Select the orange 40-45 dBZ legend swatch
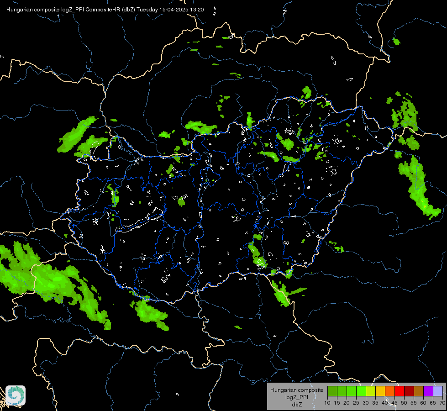 pos(390,391)
